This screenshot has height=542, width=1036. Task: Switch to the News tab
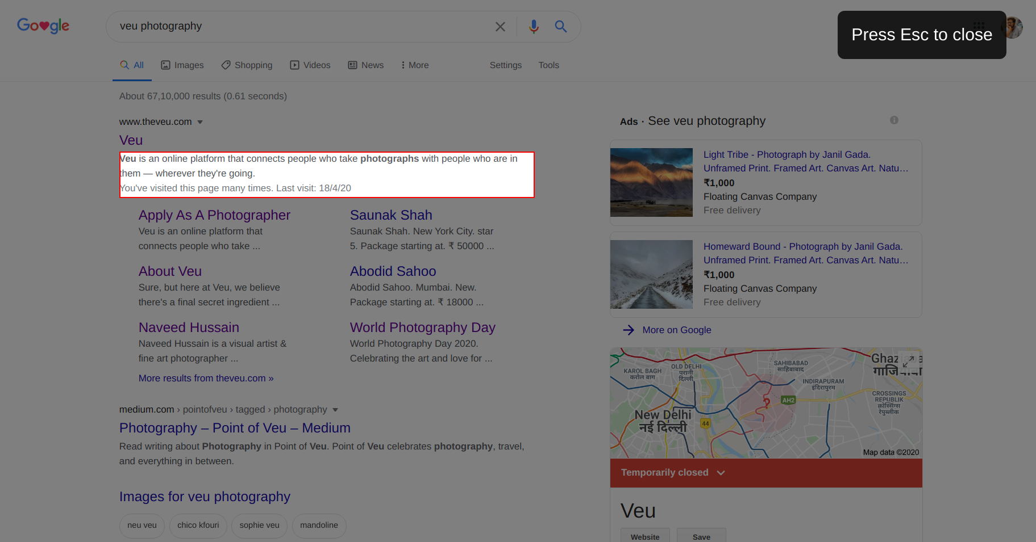click(366, 65)
